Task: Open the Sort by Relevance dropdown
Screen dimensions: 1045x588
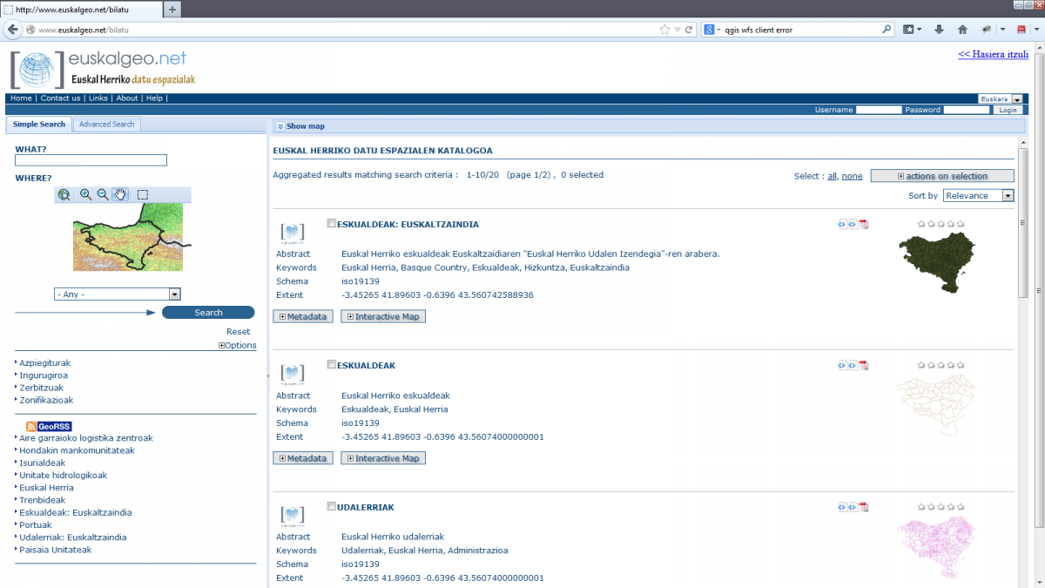Action: click(978, 196)
